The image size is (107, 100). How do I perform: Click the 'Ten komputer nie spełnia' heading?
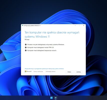[52, 34]
